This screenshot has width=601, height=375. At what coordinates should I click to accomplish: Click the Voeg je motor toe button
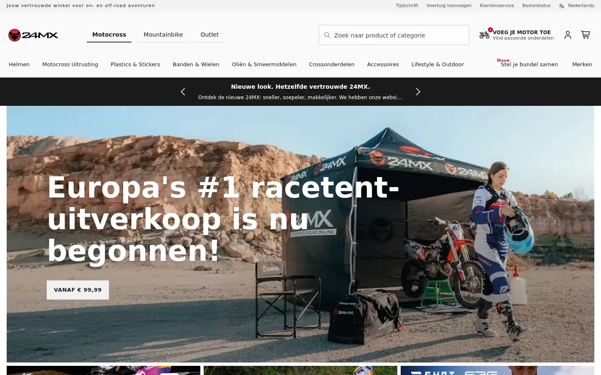click(x=517, y=35)
